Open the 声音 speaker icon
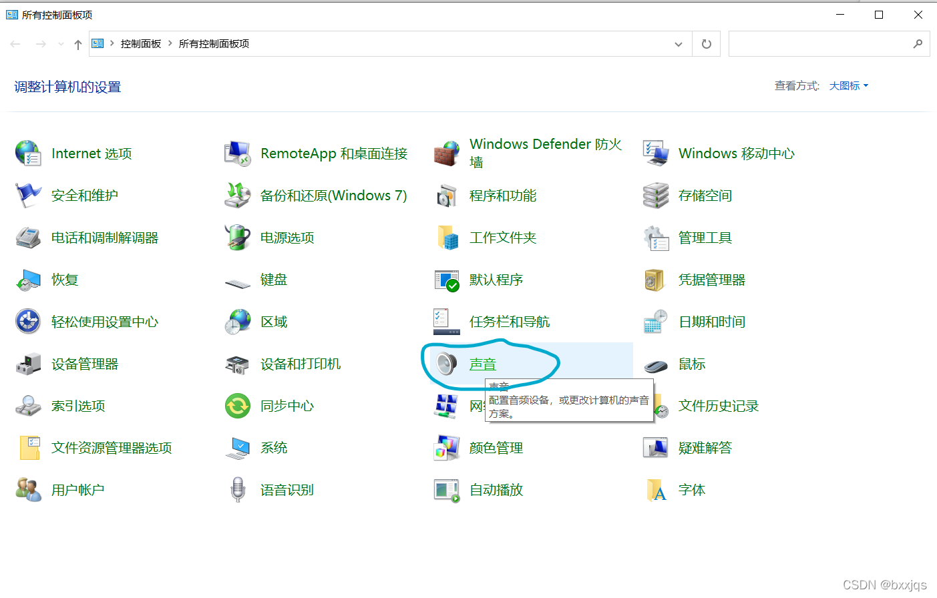Screen dimensions: 937x598 click(x=446, y=364)
